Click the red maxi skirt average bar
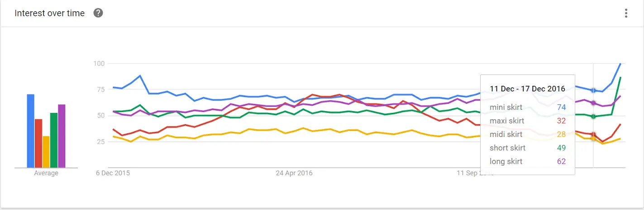 pos(38,143)
